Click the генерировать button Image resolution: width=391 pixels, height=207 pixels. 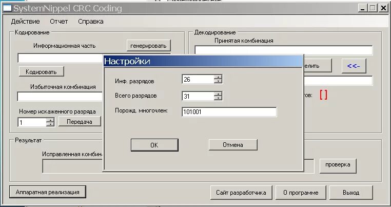tap(148, 46)
